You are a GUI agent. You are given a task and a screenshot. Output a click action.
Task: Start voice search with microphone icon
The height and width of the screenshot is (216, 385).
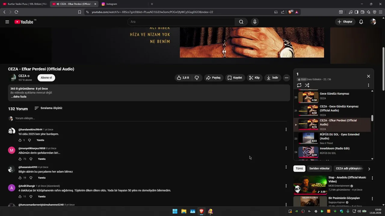coord(255,22)
